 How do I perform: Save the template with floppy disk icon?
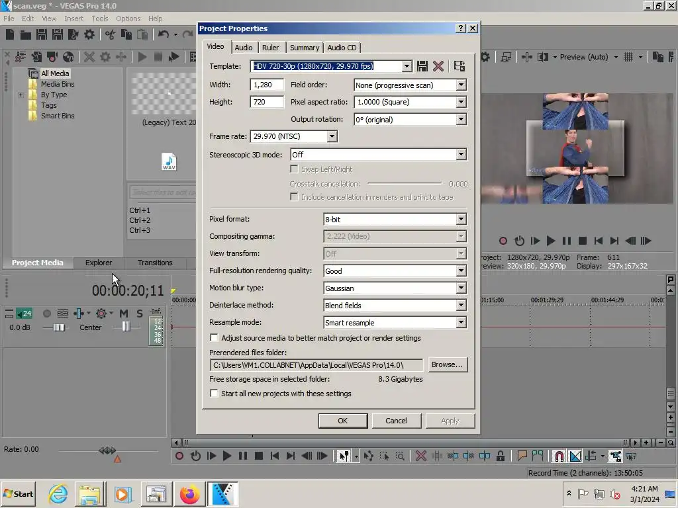[422, 66]
